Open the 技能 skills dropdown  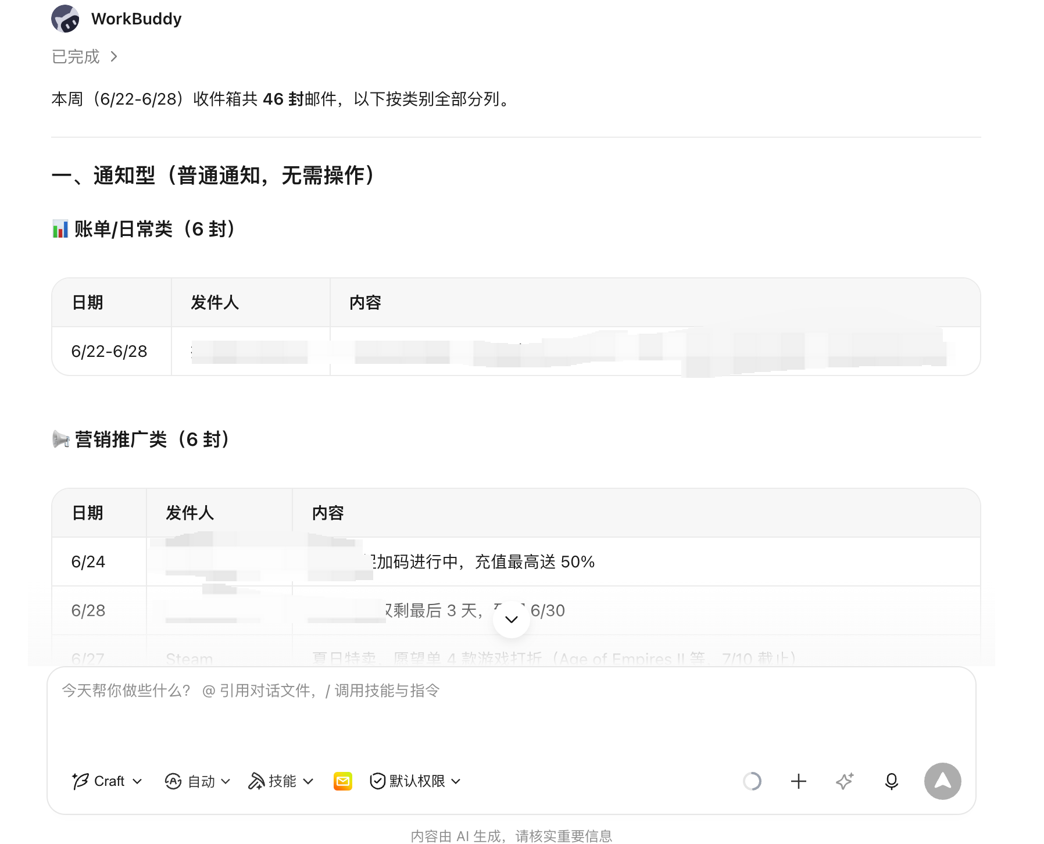281,781
